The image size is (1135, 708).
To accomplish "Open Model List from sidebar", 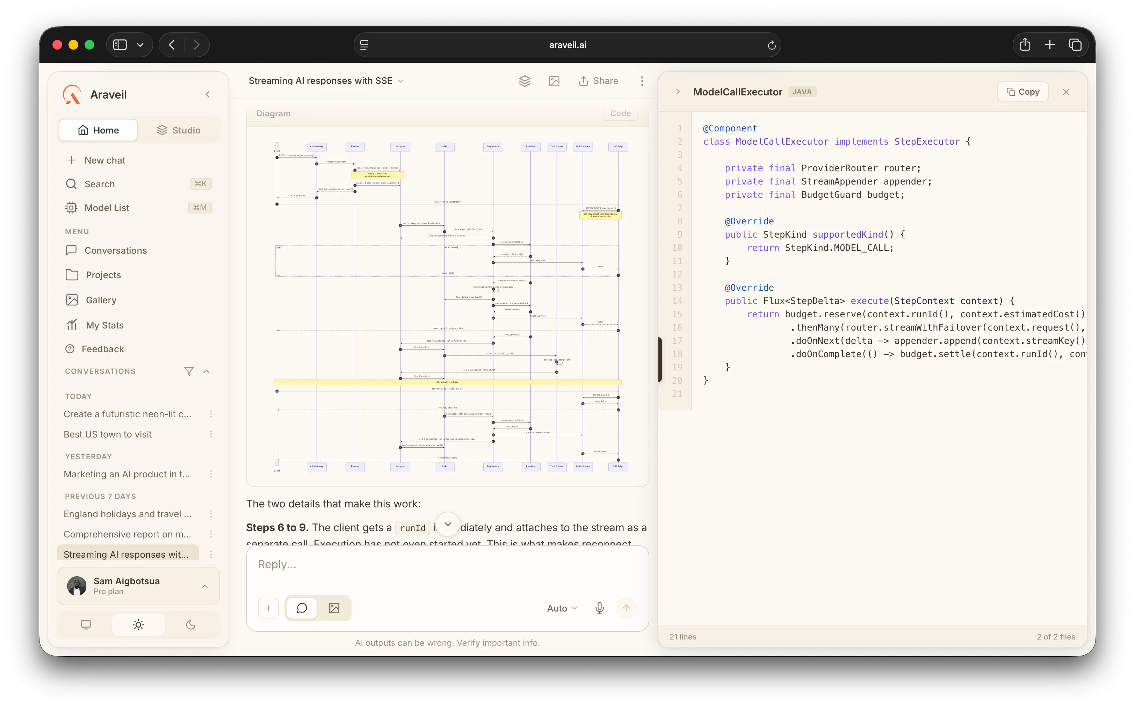I will (x=138, y=208).
